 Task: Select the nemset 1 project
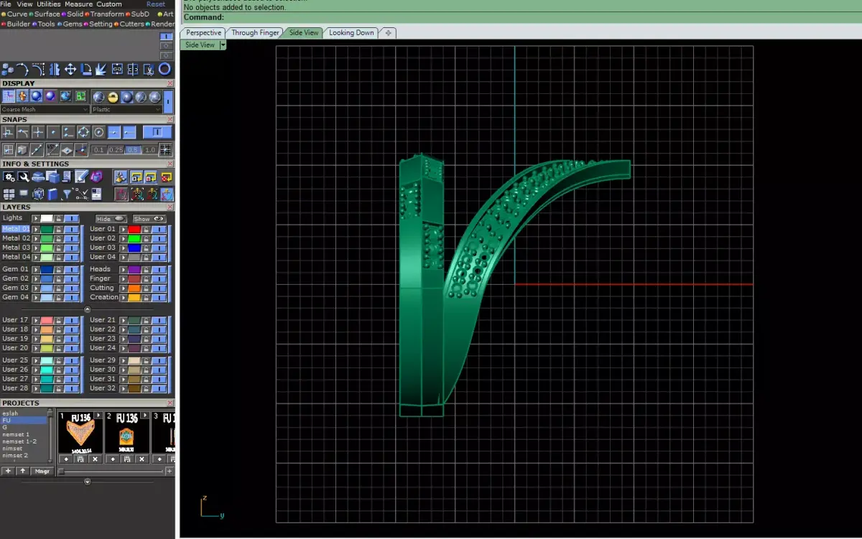16,434
